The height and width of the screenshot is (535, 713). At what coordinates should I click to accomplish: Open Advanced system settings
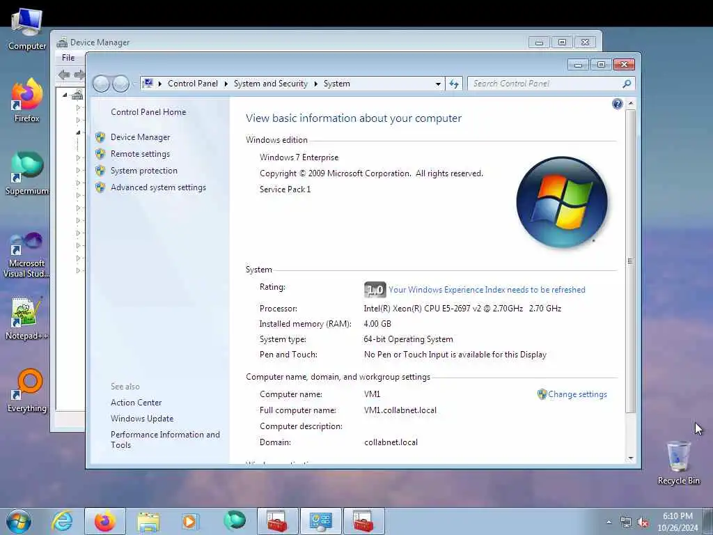pyautogui.click(x=158, y=187)
